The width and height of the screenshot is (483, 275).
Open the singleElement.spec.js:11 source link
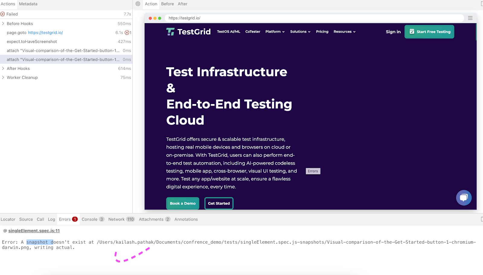coord(34,231)
